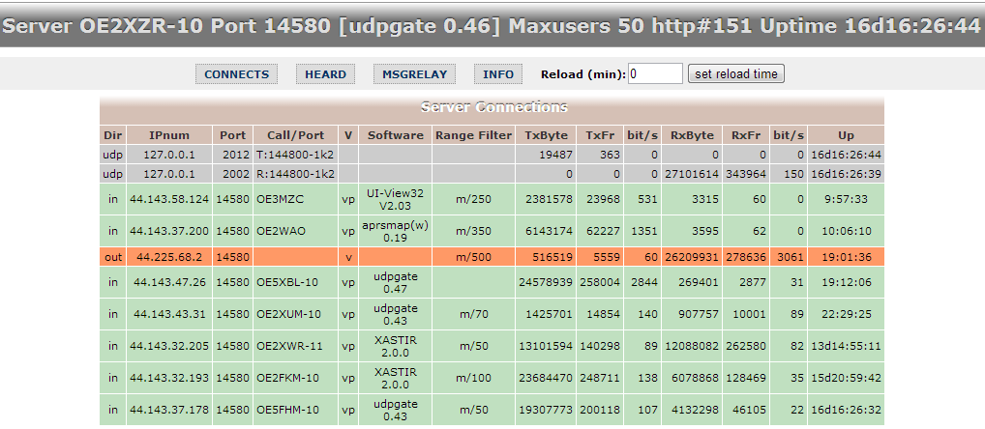The width and height of the screenshot is (985, 429).
Task: Click uptime value 9:57:33
Action: 846,199
